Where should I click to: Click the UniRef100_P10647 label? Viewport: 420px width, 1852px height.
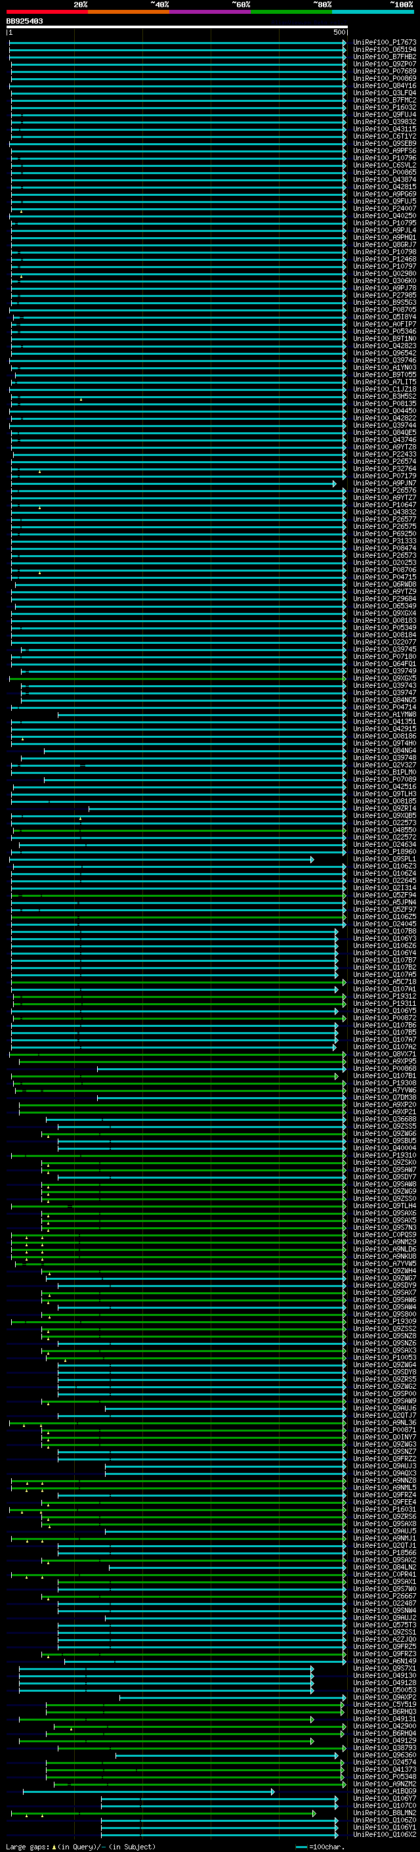tap(384, 505)
